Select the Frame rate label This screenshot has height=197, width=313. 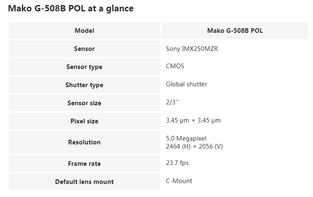[85, 164]
